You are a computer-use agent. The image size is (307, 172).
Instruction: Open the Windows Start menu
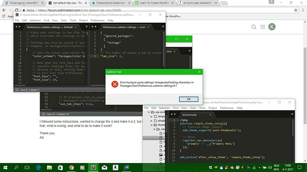(5, 168)
